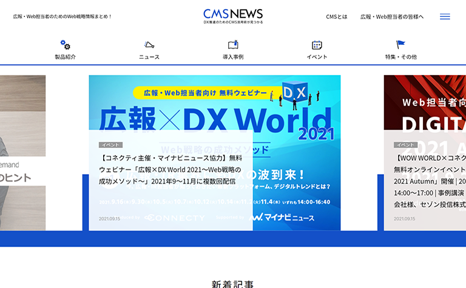Click the 2021.09.15 date on the DX World card

pos(109,218)
